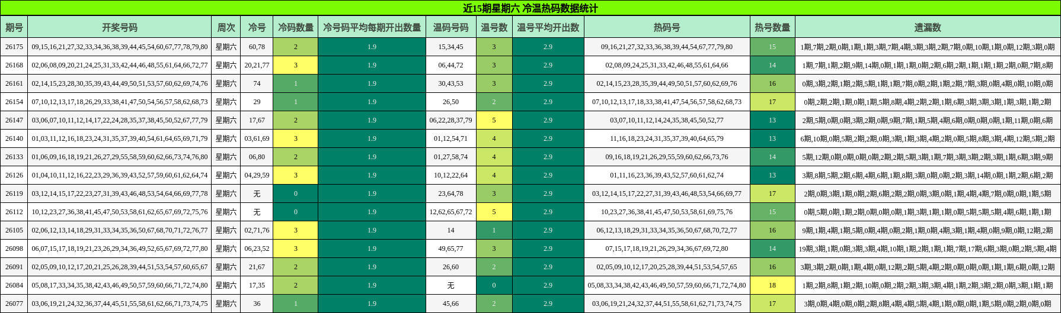Image resolution: width=1061 pixels, height=313 pixels.
Task: Click issue number 26154
Action: coord(14,102)
